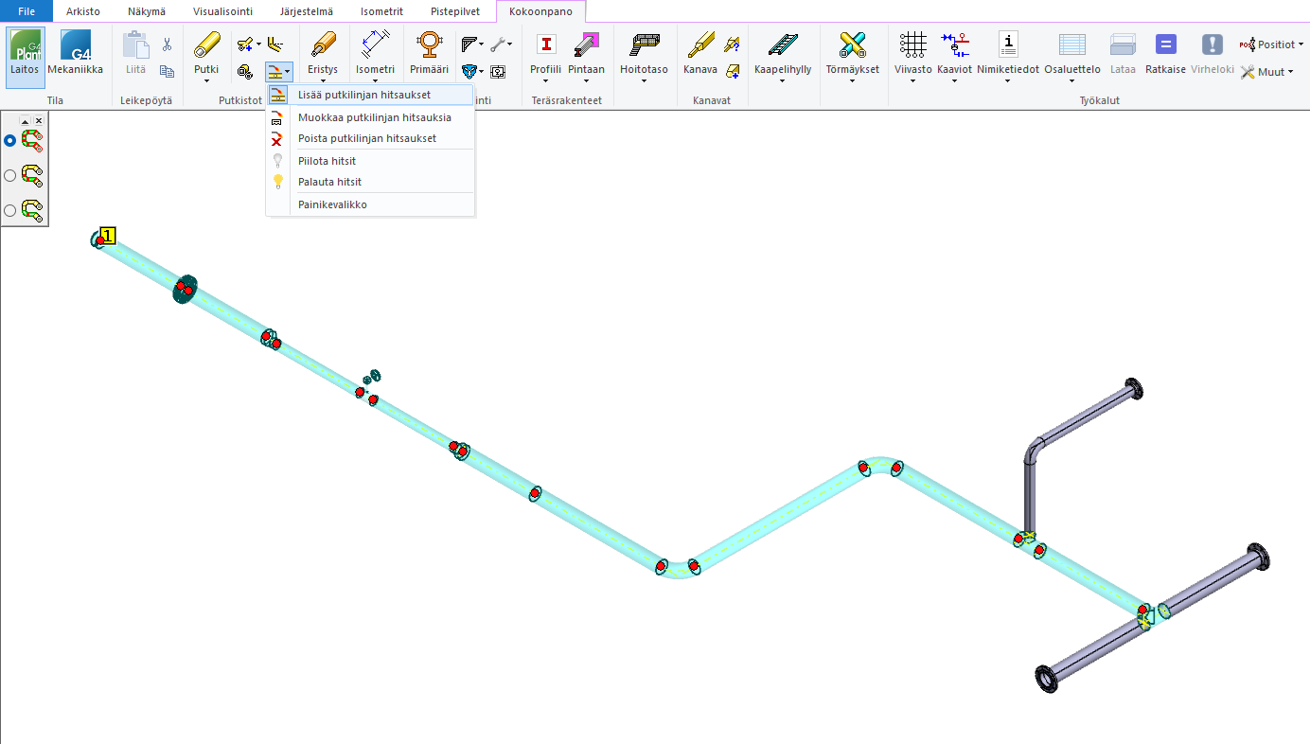
Task: Click the Putki pipe tool icon
Action: coord(206,45)
